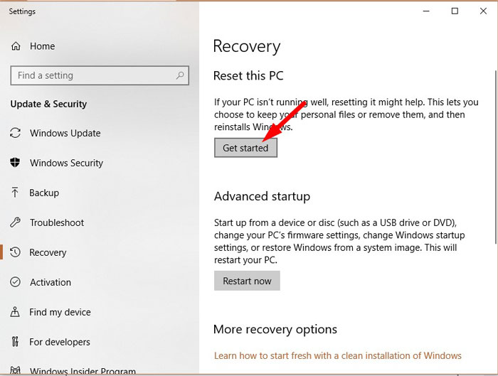Click the Home house icon
This screenshot has width=498, height=376.
click(16, 46)
